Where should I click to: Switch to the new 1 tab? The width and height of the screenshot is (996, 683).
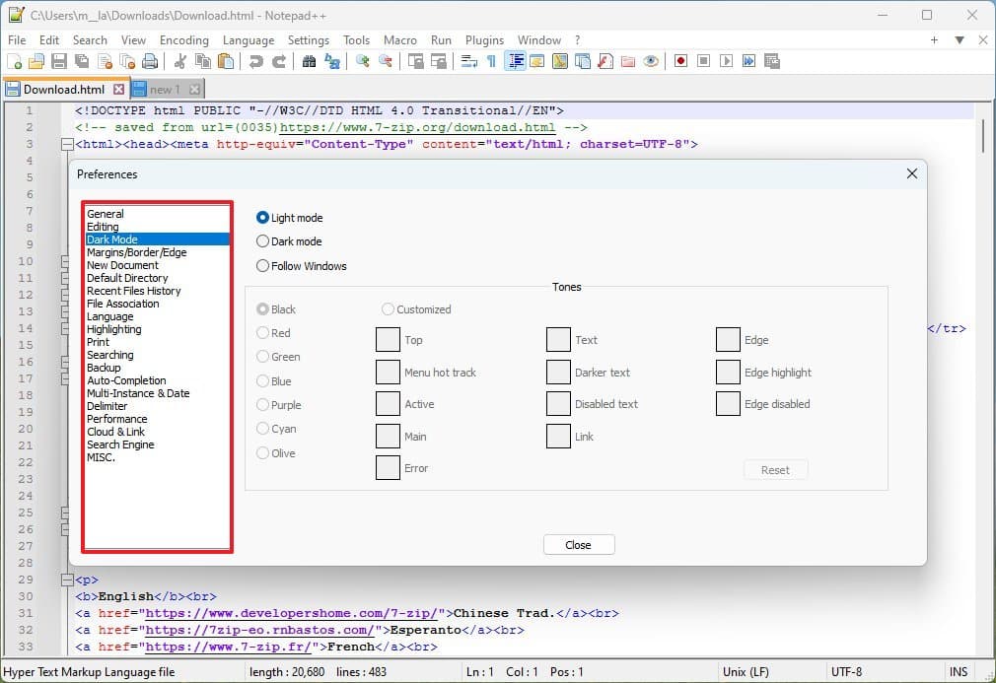point(164,90)
